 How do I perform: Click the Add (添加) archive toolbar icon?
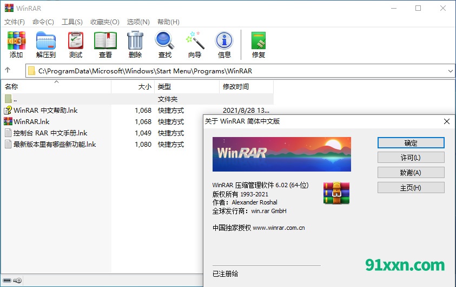pos(16,41)
